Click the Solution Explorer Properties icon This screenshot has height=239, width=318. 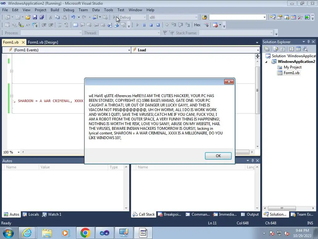tap(267, 49)
